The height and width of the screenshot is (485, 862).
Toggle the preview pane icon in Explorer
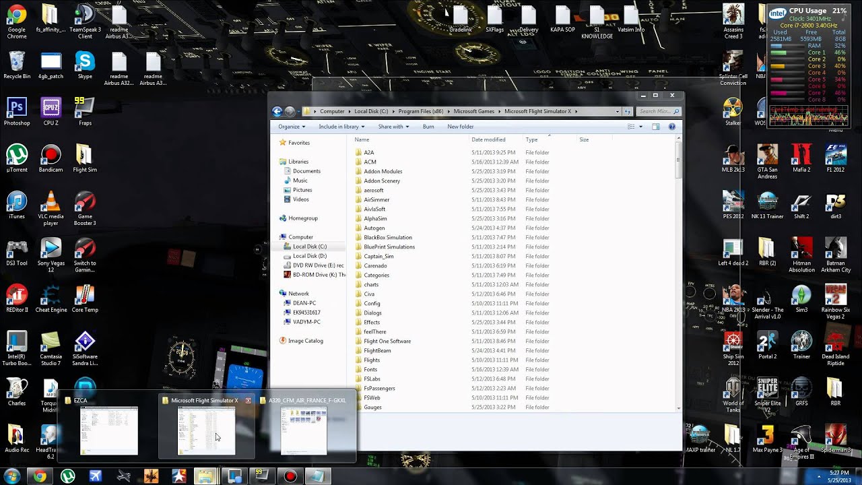[655, 127]
